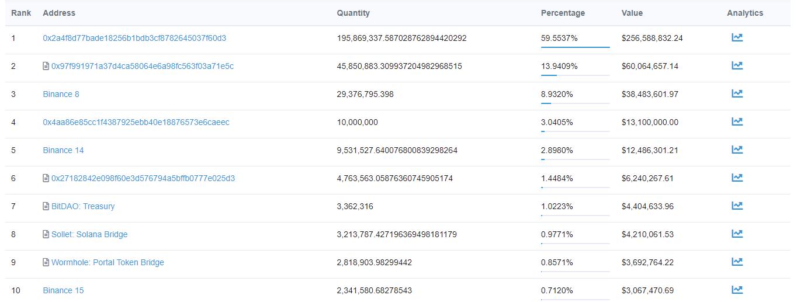Visit the Sollet: Solana Bridge address

89,234
